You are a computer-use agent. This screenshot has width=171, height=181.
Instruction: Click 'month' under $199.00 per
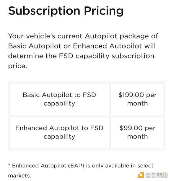(x=138, y=103)
